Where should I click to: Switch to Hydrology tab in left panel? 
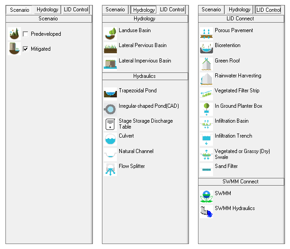(48, 10)
